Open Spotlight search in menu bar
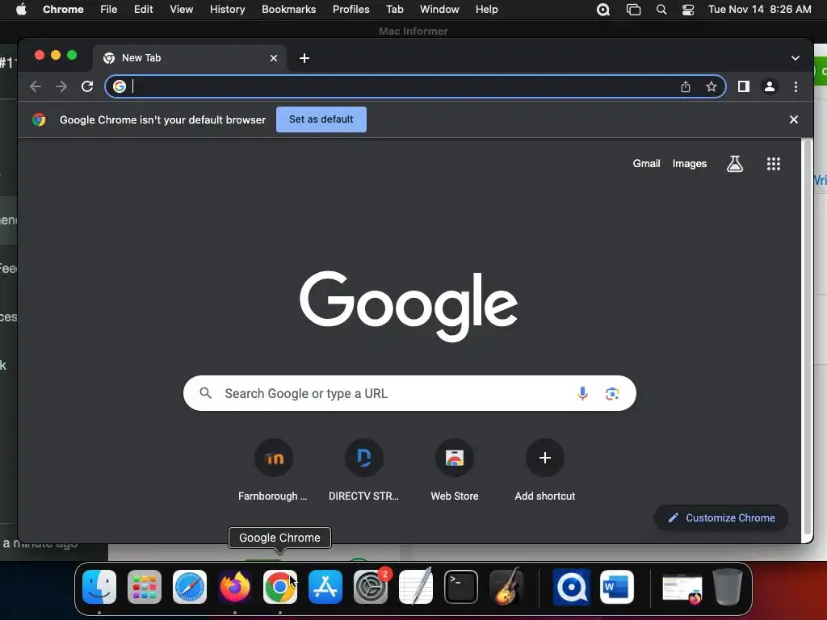 tap(661, 10)
